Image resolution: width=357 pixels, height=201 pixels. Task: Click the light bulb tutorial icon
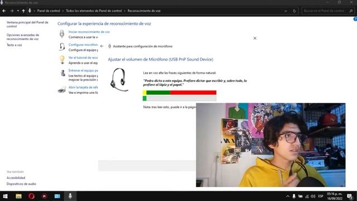[62, 60]
